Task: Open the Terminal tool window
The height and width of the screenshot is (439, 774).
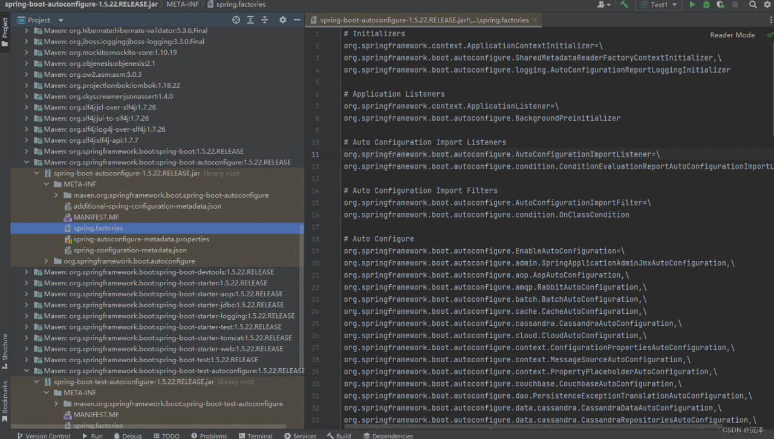Action: click(x=255, y=435)
